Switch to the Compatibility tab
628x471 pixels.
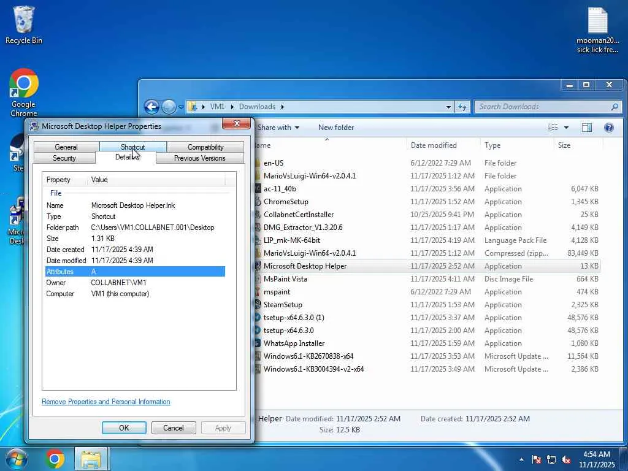pos(205,147)
